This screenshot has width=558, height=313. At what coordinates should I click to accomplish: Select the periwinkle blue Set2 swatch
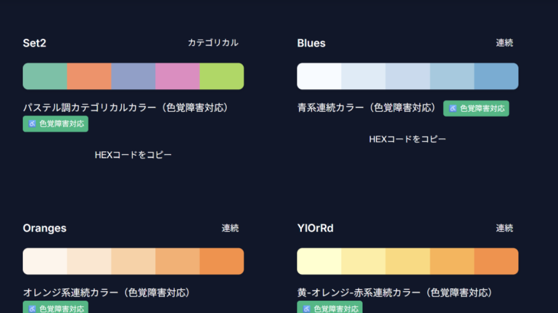(x=133, y=76)
